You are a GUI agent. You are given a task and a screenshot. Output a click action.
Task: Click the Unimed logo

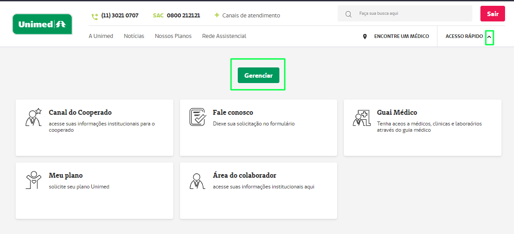42,24
